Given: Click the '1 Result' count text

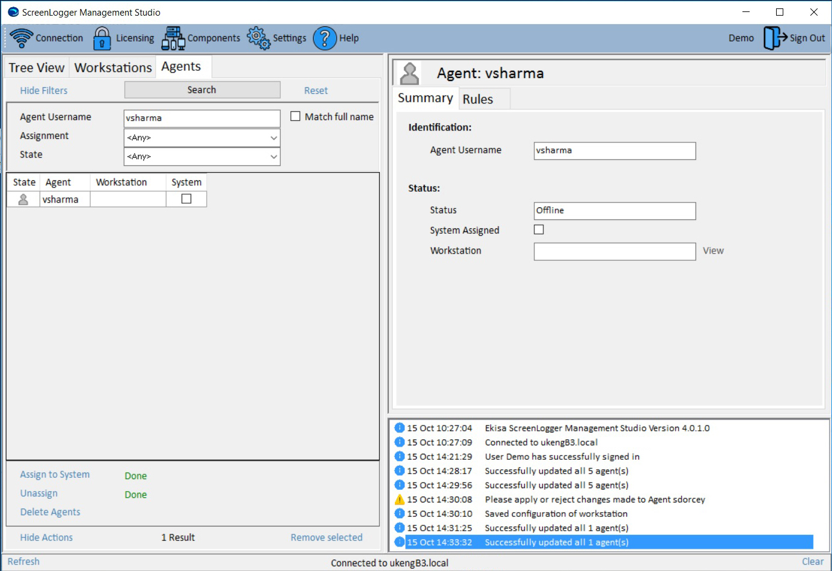Looking at the screenshot, I should (x=178, y=537).
